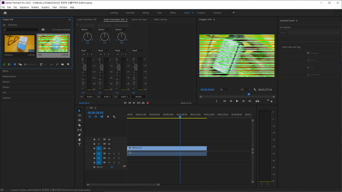Image resolution: width=342 pixels, height=192 pixels.
Task: Click New Item icon in Project panel
Action: coord(68,64)
